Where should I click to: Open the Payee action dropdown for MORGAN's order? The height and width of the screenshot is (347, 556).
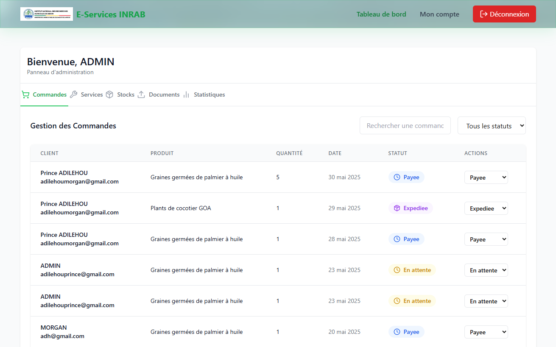coord(486,332)
